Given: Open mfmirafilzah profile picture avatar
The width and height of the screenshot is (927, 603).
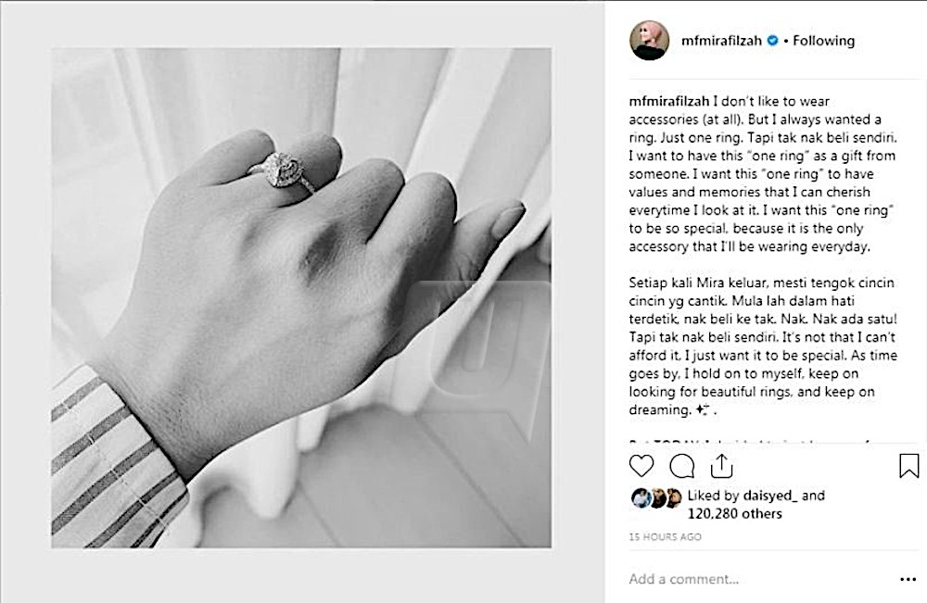Looking at the screenshot, I should pos(649,40).
